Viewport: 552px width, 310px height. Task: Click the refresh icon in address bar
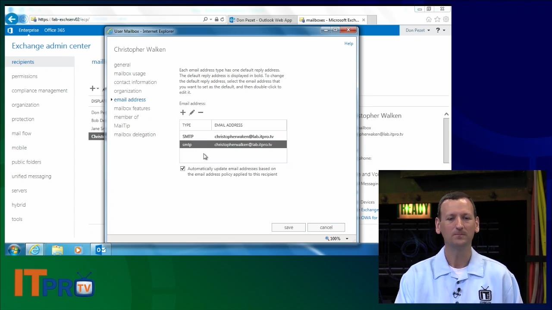222,19
